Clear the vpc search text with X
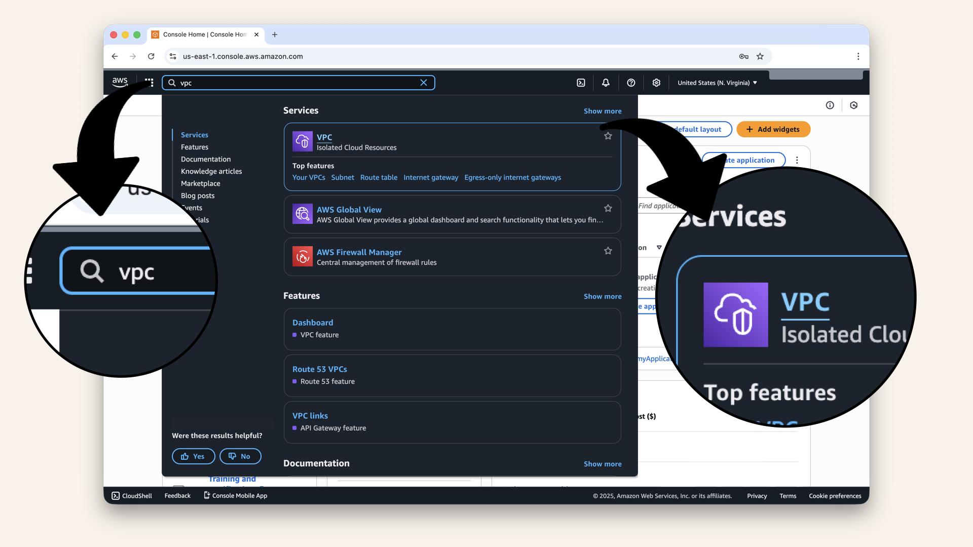 (424, 83)
